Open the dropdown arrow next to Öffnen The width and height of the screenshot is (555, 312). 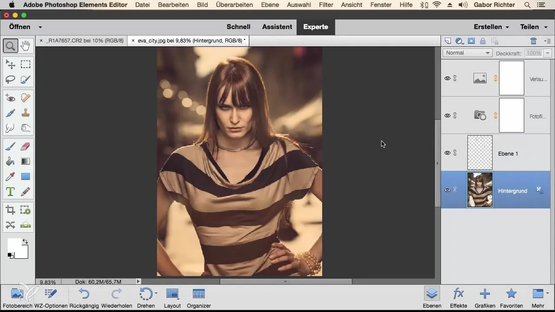tap(40, 27)
